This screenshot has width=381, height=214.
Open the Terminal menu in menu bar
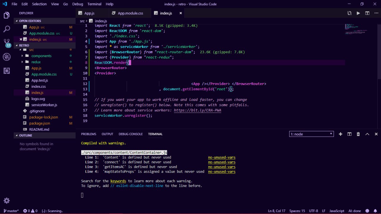pyautogui.click(x=94, y=4)
